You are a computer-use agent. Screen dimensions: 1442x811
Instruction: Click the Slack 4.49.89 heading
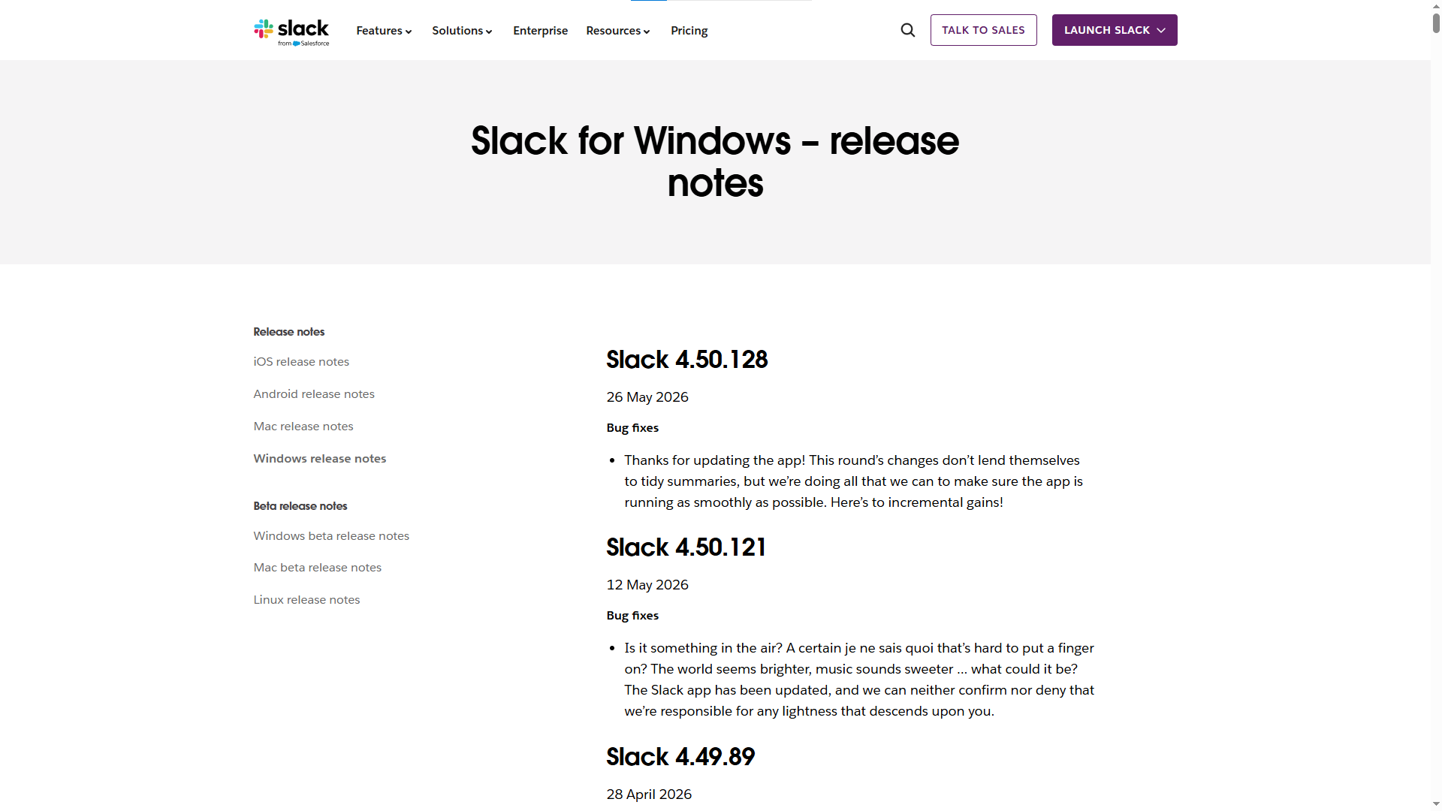[x=680, y=757]
